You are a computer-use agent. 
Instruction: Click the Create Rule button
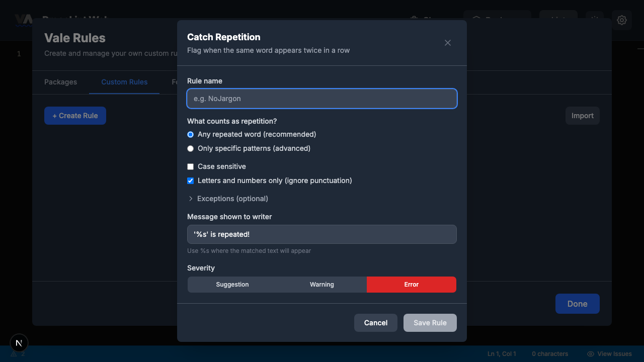[75, 116]
